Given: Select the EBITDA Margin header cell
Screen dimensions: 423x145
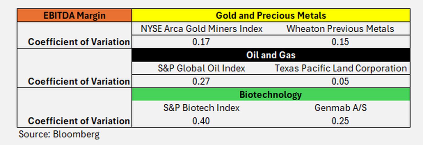Looking at the screenshot, I should (74, 15).
